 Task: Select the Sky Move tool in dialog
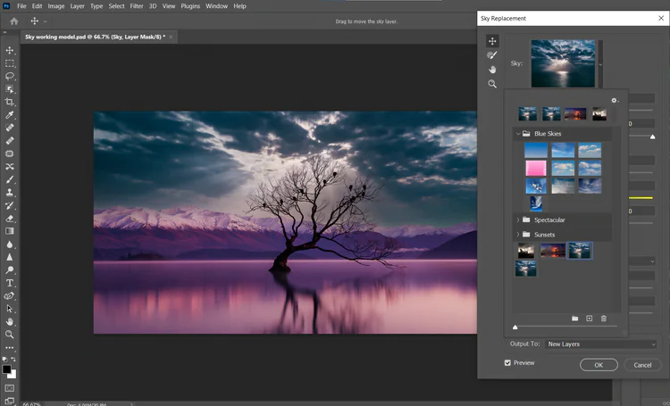tap(492, 41)
